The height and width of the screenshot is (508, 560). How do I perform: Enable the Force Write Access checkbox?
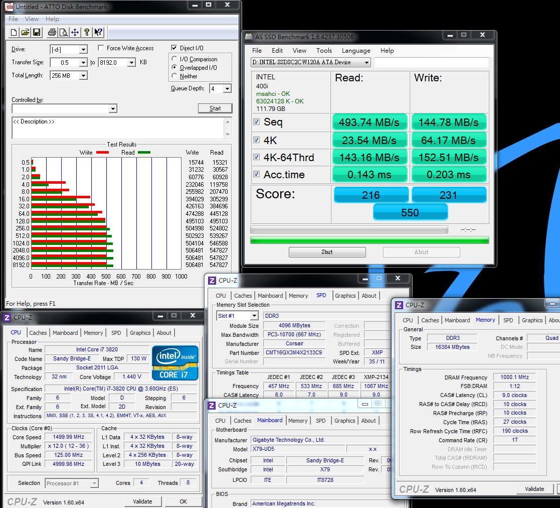pos(101,48)
